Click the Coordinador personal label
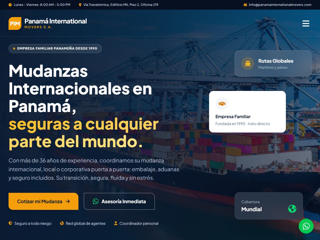Viewport: 320px width, 240px height. (139, 223)
